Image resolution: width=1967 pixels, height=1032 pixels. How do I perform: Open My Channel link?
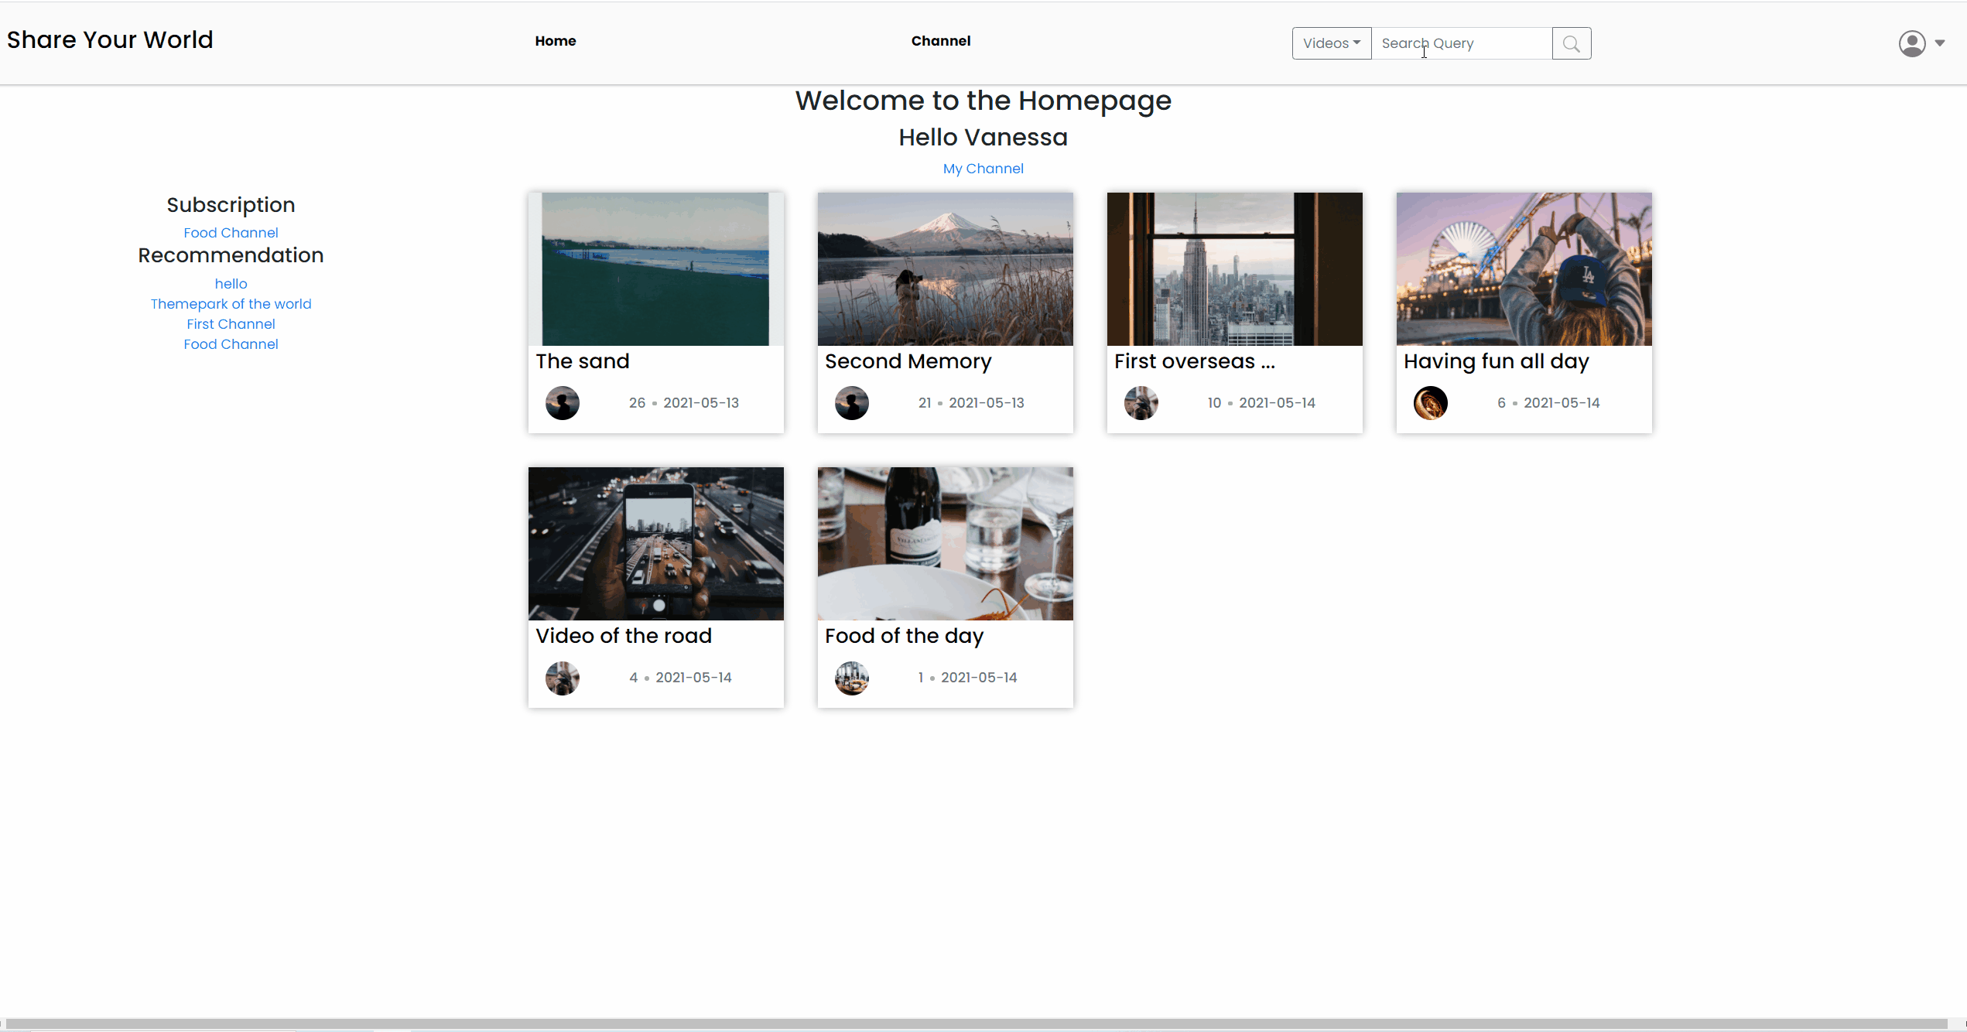[983, 168]
